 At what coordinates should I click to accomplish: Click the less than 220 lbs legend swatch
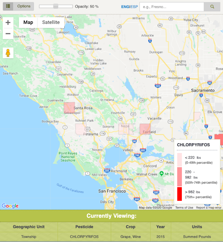[180, 160]
